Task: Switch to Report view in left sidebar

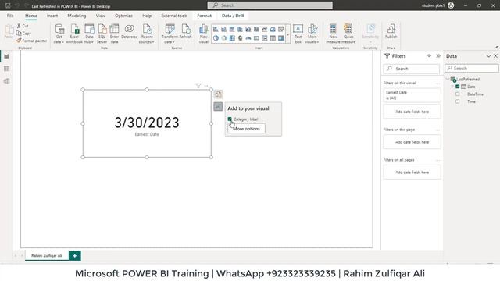Action: (6, 56)
